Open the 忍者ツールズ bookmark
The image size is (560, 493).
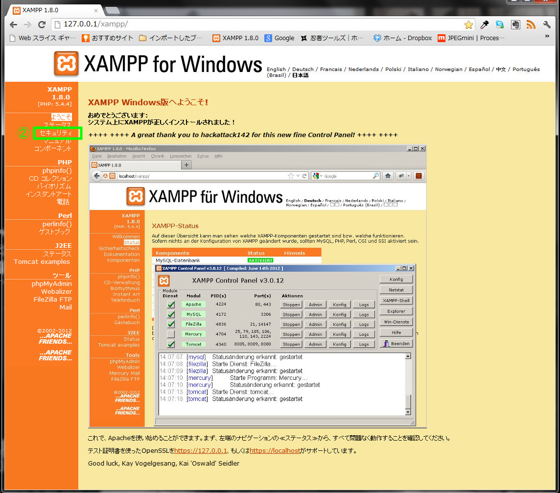[332, 38]
